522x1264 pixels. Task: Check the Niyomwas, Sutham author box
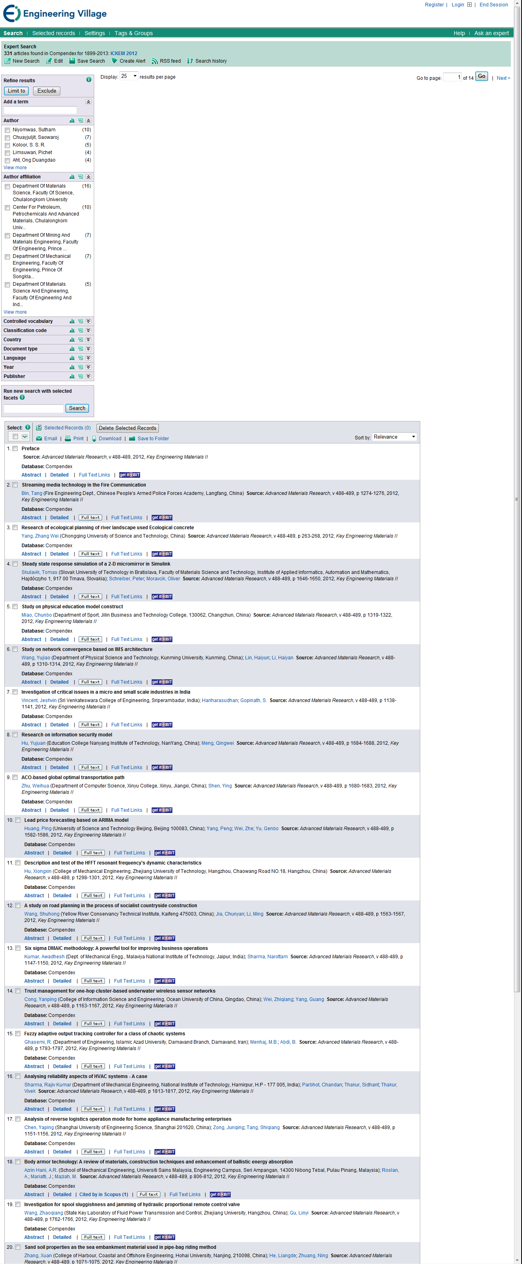click(x=7, y=131)
